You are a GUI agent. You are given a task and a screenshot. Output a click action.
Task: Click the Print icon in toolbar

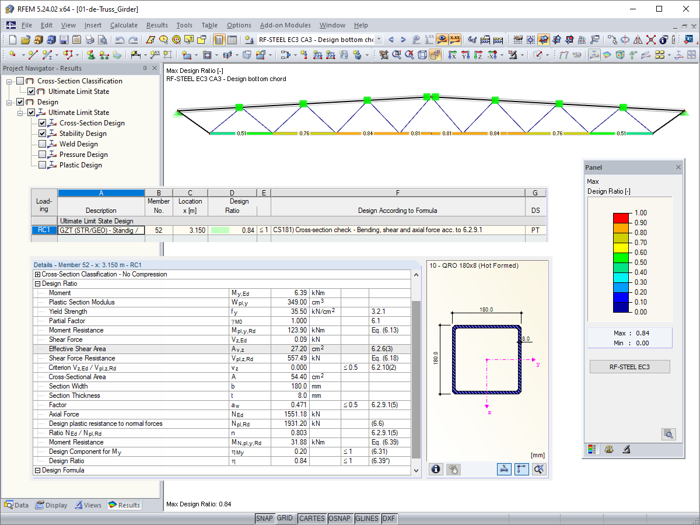click(90, 40)
